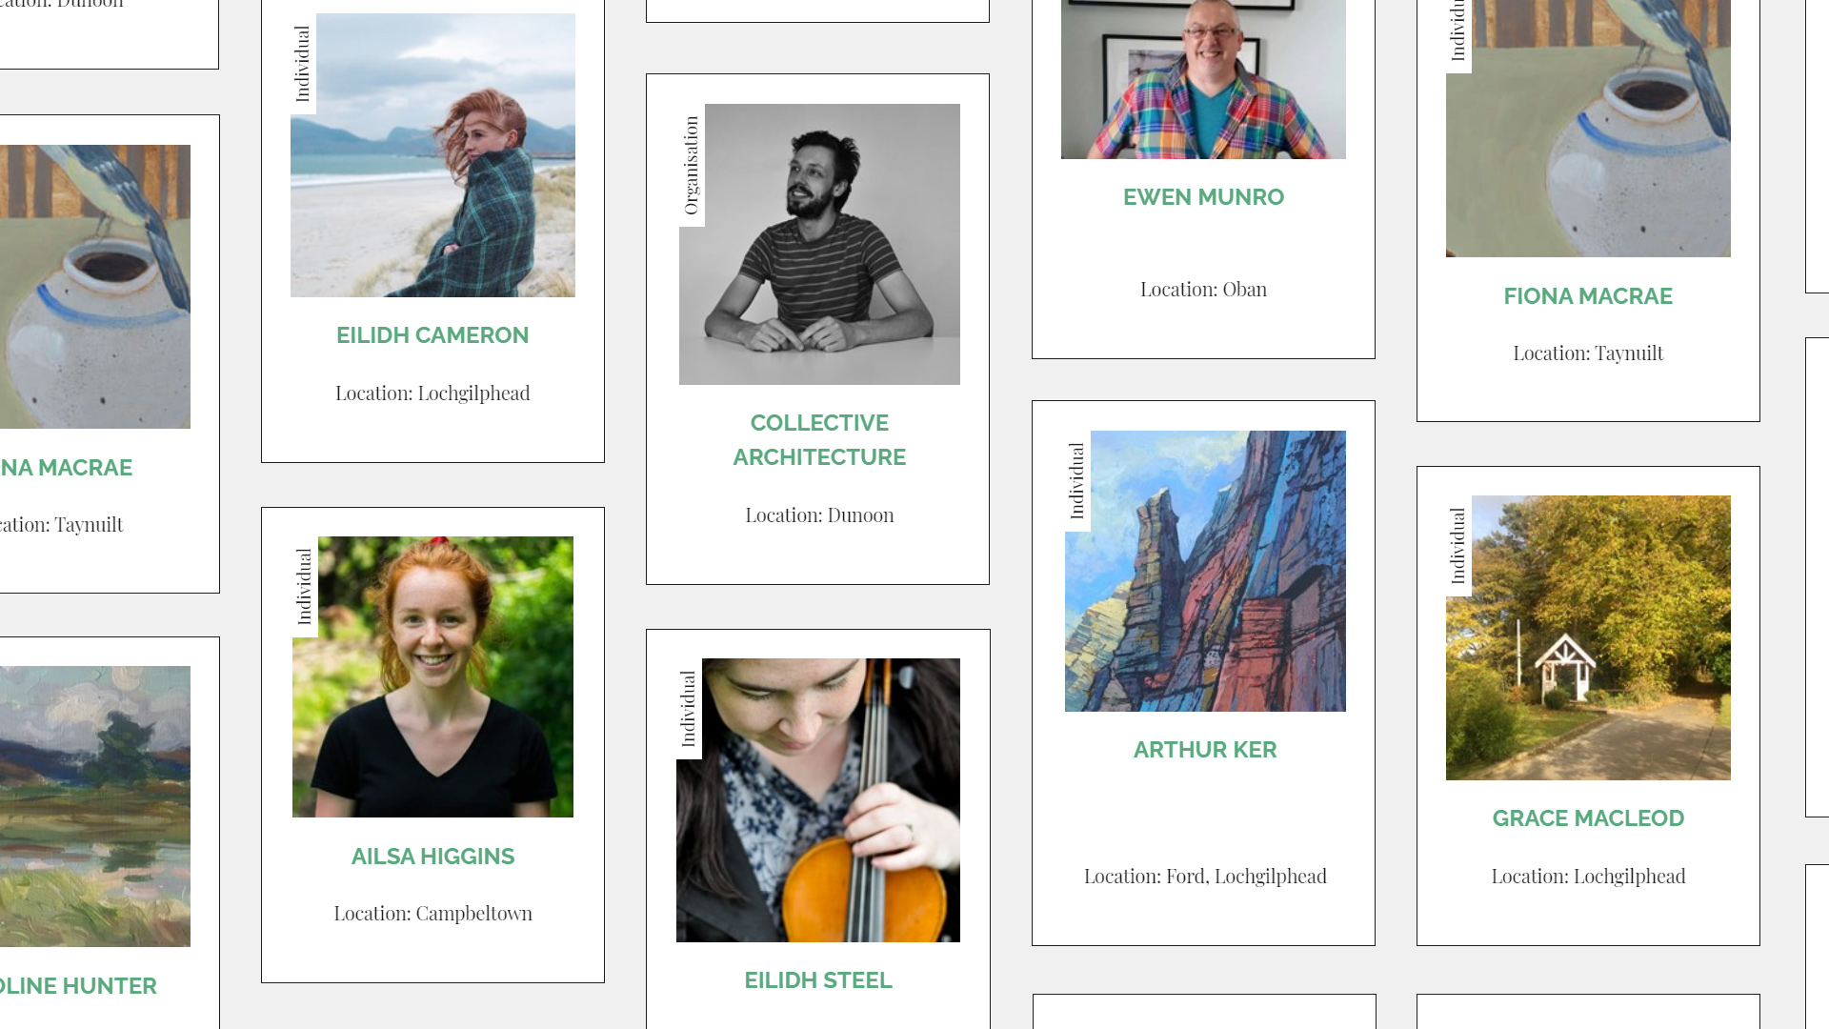Select Collective Architecture's black-and-white portrait
This screenshot has width=1829, height=1029.
[x=819, y=244]
